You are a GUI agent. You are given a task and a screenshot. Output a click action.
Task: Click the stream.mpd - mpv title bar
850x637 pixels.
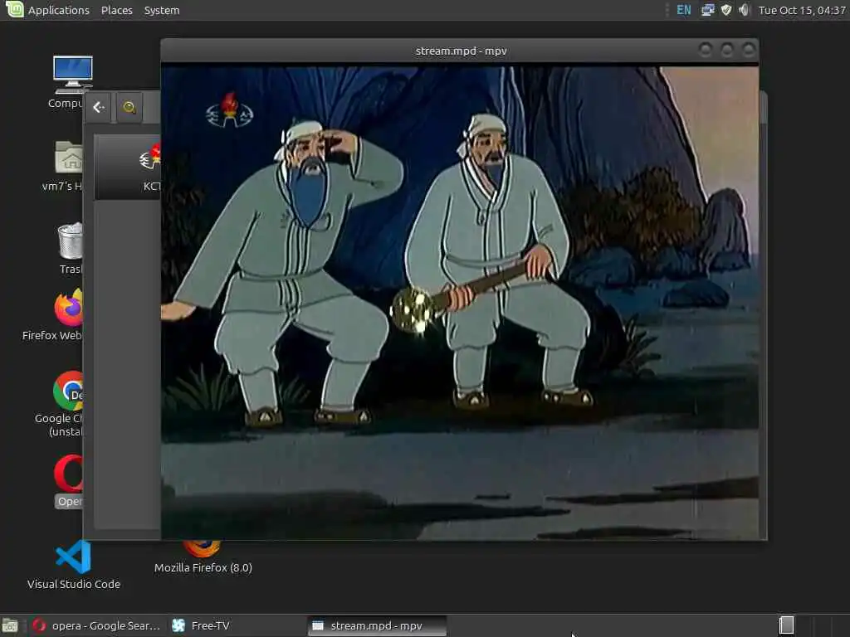click(x=462, y=51)
